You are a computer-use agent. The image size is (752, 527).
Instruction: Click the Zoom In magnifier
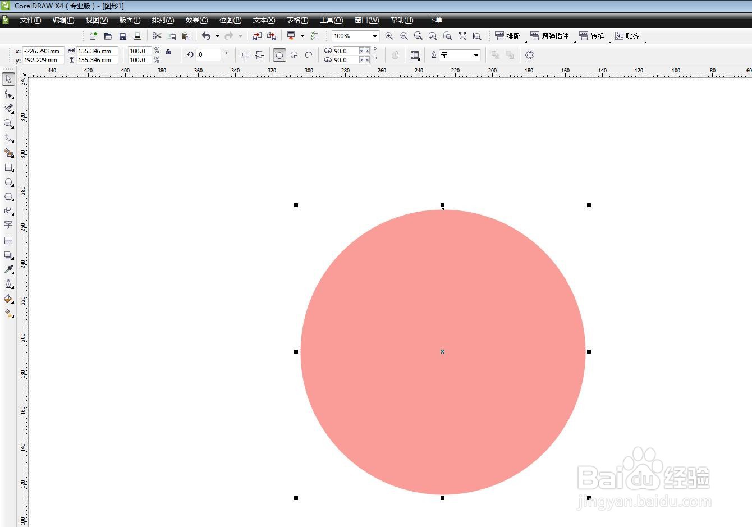click(x=389, y=36)
